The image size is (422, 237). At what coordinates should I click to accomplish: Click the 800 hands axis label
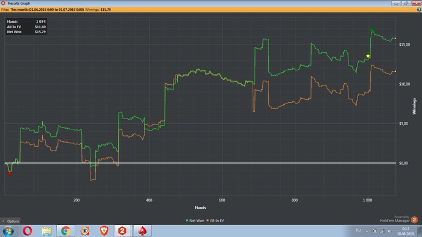point(294,200)
